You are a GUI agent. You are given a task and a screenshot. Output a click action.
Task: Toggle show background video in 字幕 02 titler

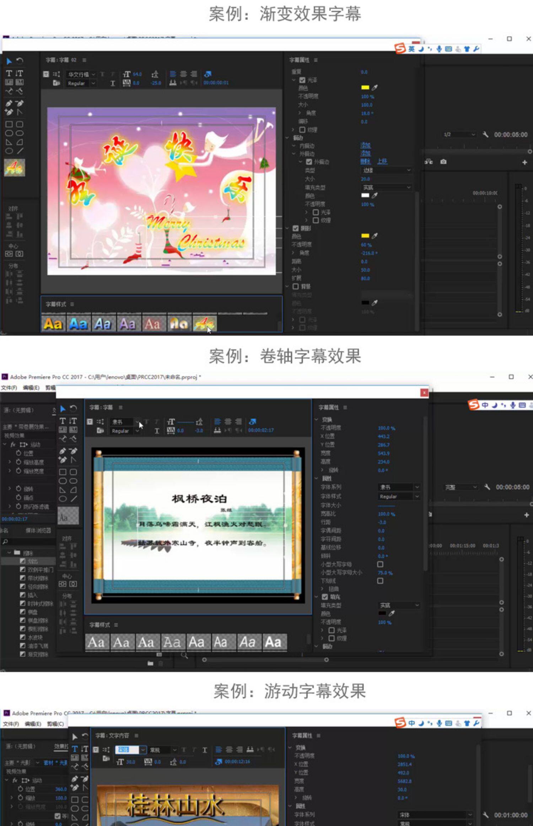click(x=208, y=74)
